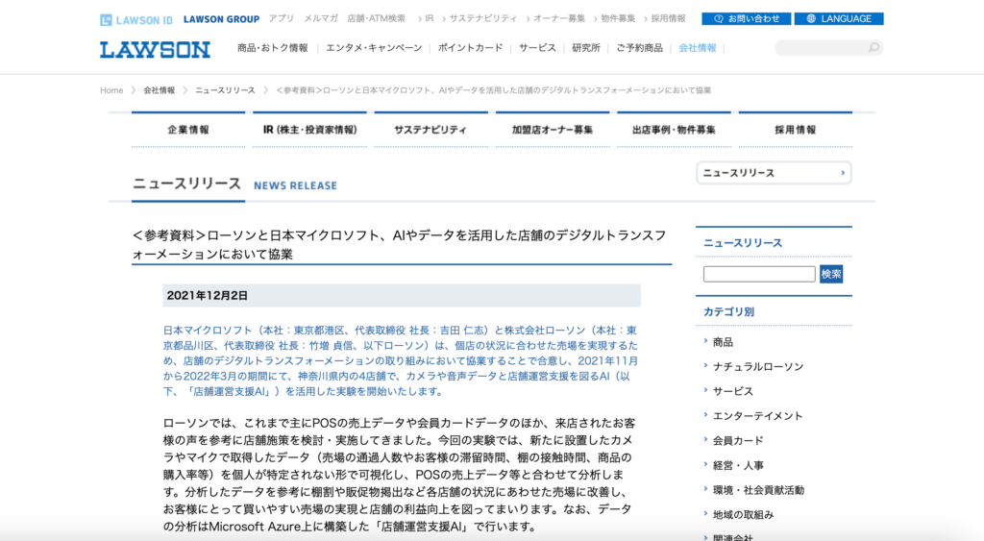Open エンタメ・キャンペーン menu
Screen dimensions: 984x541
(x=374, y=48)
